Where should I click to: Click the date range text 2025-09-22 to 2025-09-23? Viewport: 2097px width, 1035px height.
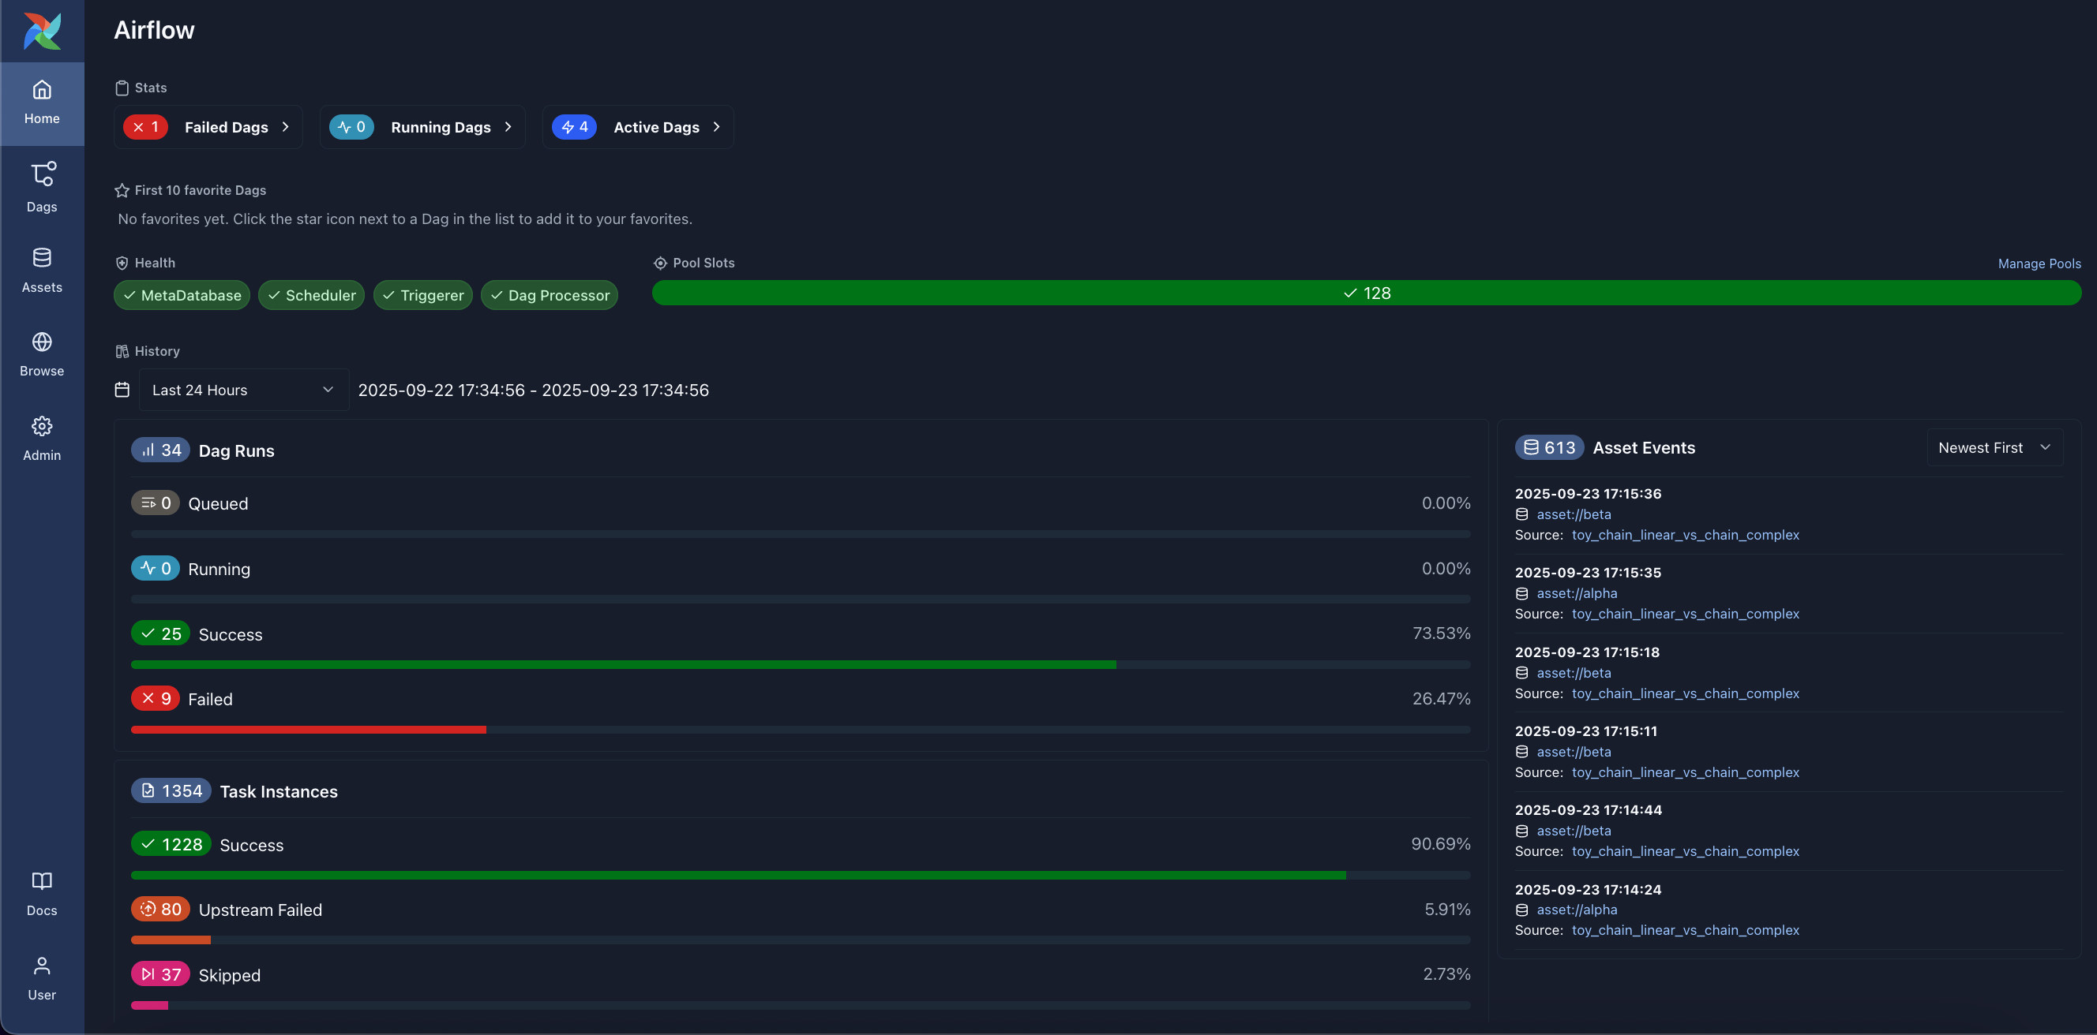[533, 390]
